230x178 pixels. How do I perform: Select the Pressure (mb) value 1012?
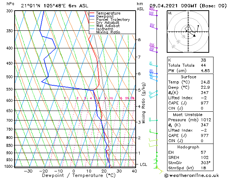[x=206, y=120]
